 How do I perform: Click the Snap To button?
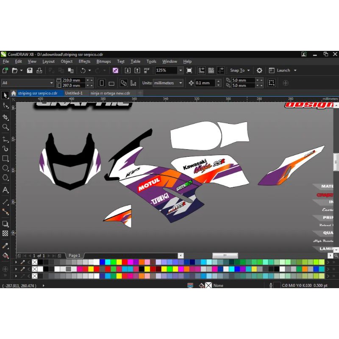click(x=237, y=70)
